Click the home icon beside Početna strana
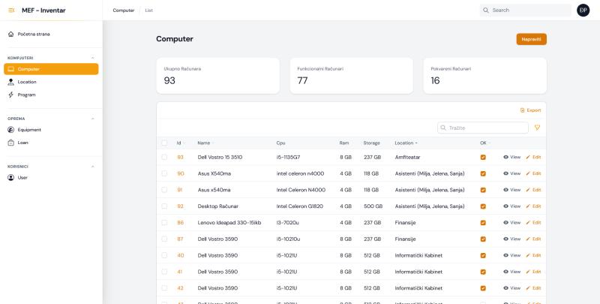Image resolution: width=600 pixels, height=304 pixels. (10, 34)
